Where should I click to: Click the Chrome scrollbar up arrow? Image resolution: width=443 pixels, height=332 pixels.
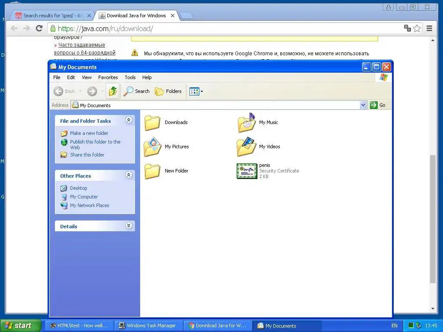433,40
